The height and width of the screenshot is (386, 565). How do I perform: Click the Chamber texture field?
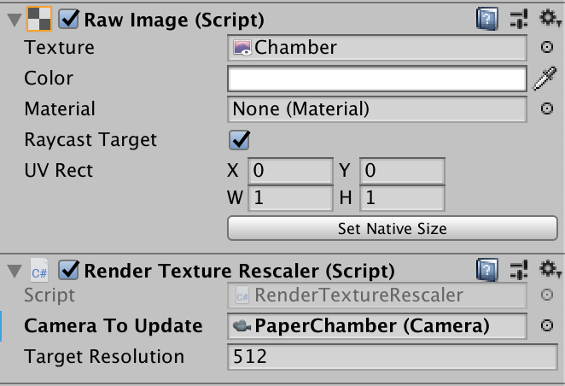point(376,48)
